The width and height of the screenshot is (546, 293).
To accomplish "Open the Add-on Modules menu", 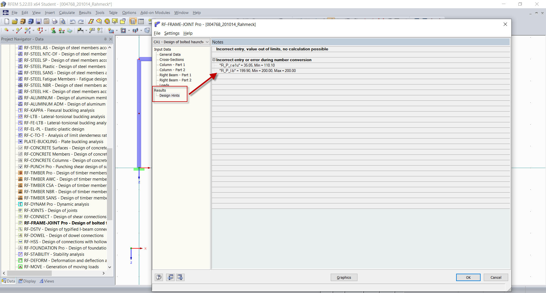I will pyautogui.click(x=155, y=13).
